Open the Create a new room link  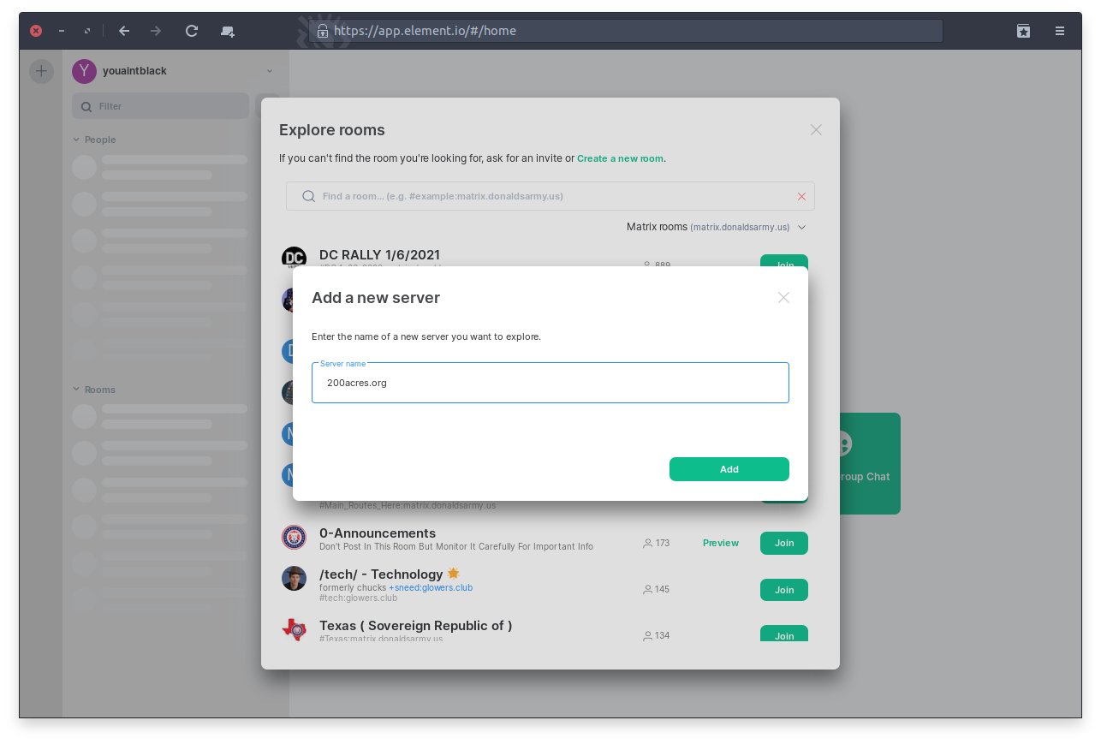tap(620, 158)
